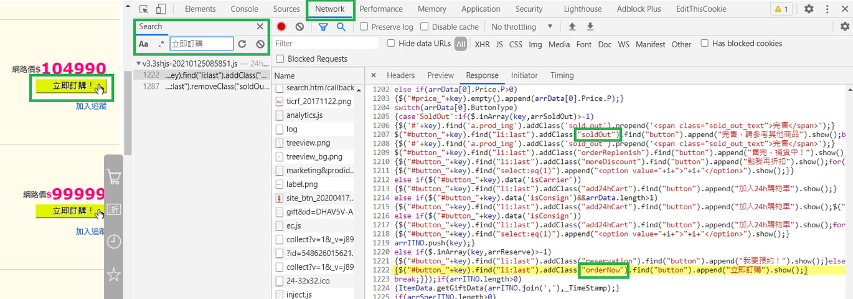This screenshot has width=853, height=299.
Task: Focus the network Filter input field
Action: [x=326, y=44]
